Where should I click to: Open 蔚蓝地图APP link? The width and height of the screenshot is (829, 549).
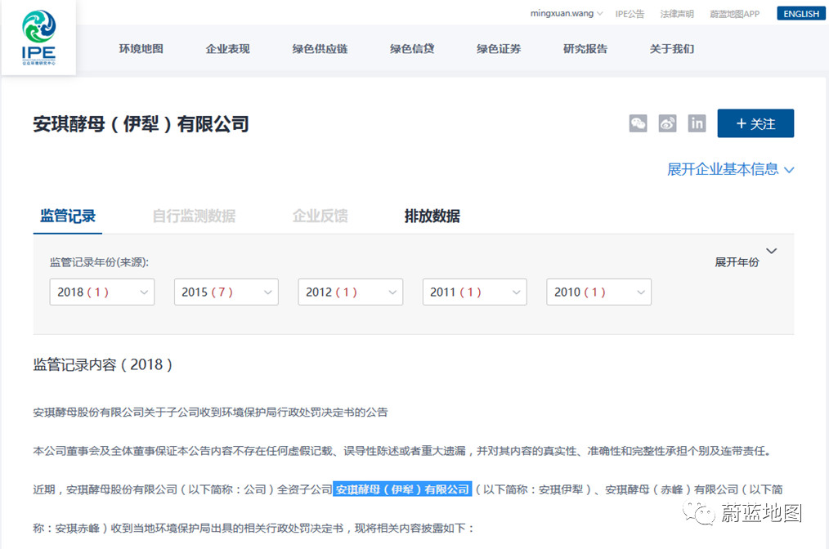(x=734, y=14)
